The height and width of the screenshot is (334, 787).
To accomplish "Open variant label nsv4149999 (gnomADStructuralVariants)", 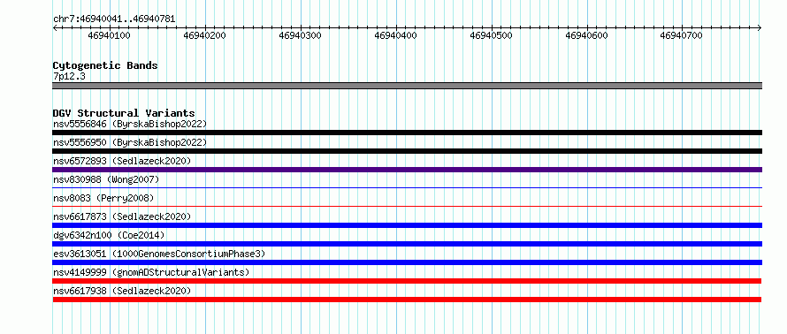I will pyautogui.click(x=151, y=272).
